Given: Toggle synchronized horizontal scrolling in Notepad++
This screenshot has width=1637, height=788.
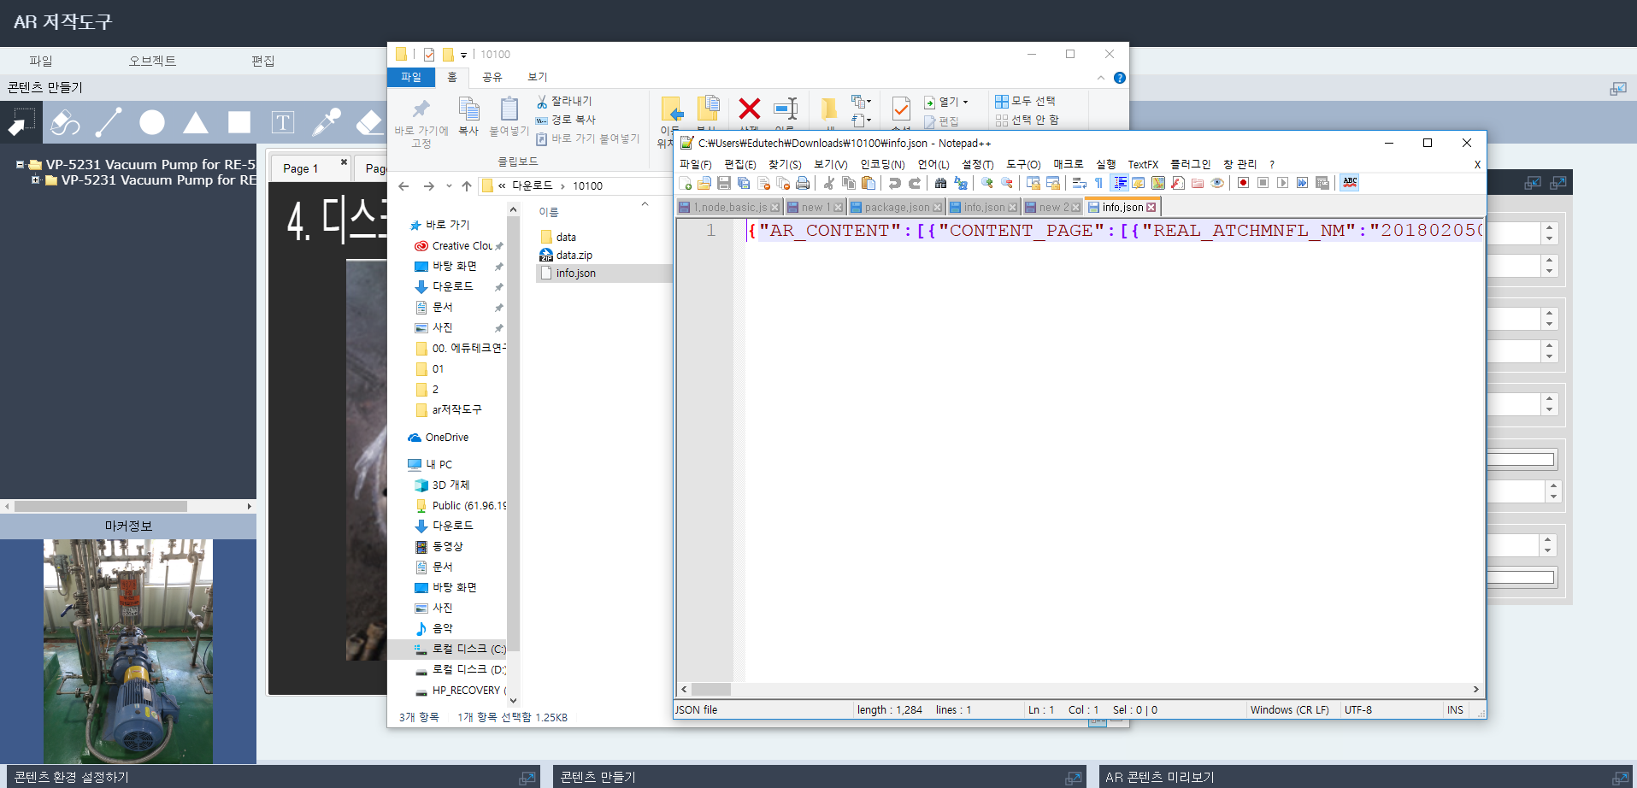Looking at the screenshot, I should pos(1053,183).
